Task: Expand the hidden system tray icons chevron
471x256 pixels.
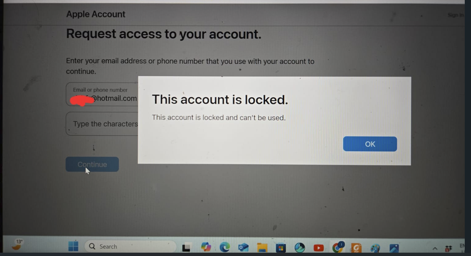Action: pyautogui.click(x=434, y=249)
